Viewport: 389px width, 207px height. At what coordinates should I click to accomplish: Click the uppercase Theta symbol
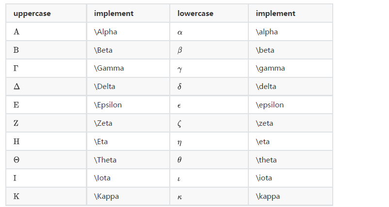pyautogui.click(x=17, y=160)
